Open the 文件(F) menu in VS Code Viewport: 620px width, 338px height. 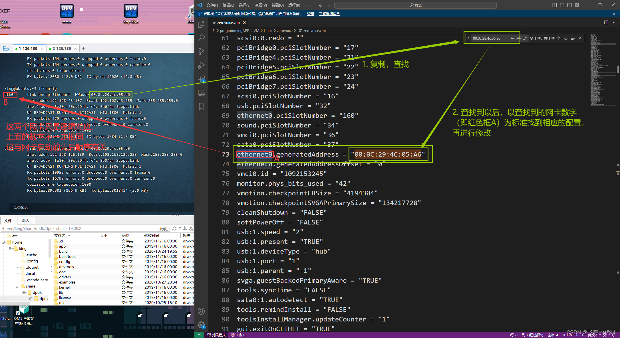(212, 5)
